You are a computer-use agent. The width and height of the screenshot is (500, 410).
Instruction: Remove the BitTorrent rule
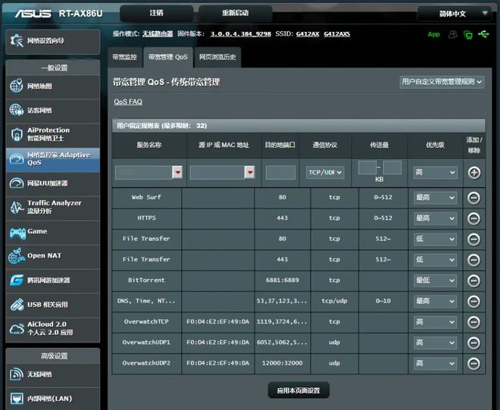tap(474, 280)
